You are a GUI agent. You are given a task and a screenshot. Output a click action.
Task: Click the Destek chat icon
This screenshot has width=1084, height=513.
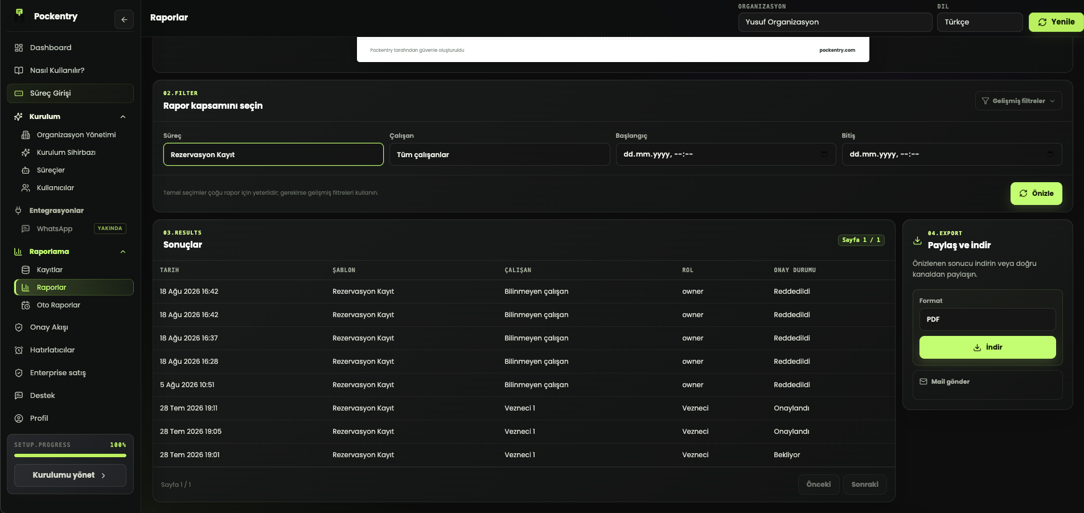click(19, 396)
